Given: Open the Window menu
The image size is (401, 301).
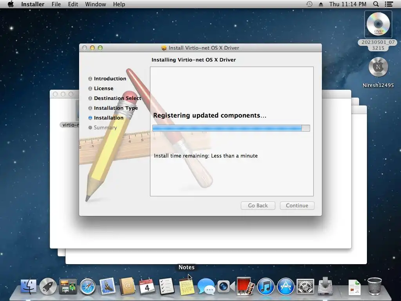Looking at the screenshot, I should [96, 4].
